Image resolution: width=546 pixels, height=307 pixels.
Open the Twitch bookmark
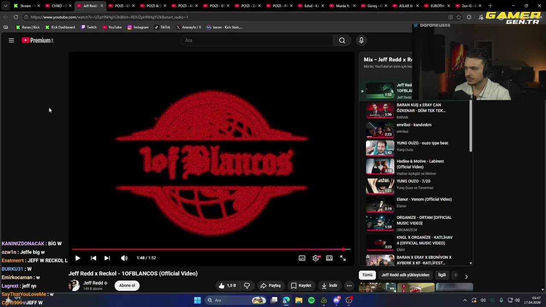[89, 27]
